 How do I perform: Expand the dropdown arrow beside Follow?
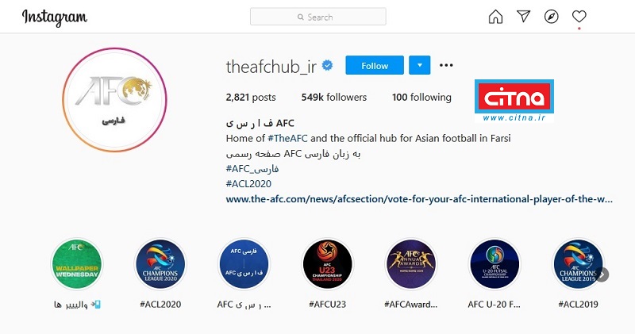pyautogui.click(x=420, y=65)
